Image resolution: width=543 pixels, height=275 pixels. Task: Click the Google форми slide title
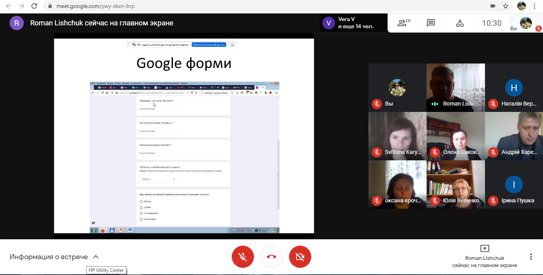(x=184, y=63)
